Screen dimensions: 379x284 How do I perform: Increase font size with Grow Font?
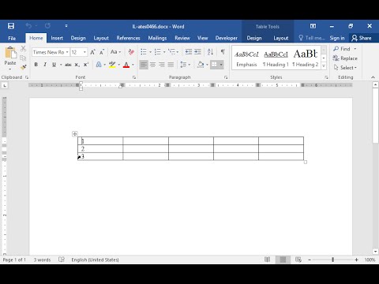pos(92,52)
